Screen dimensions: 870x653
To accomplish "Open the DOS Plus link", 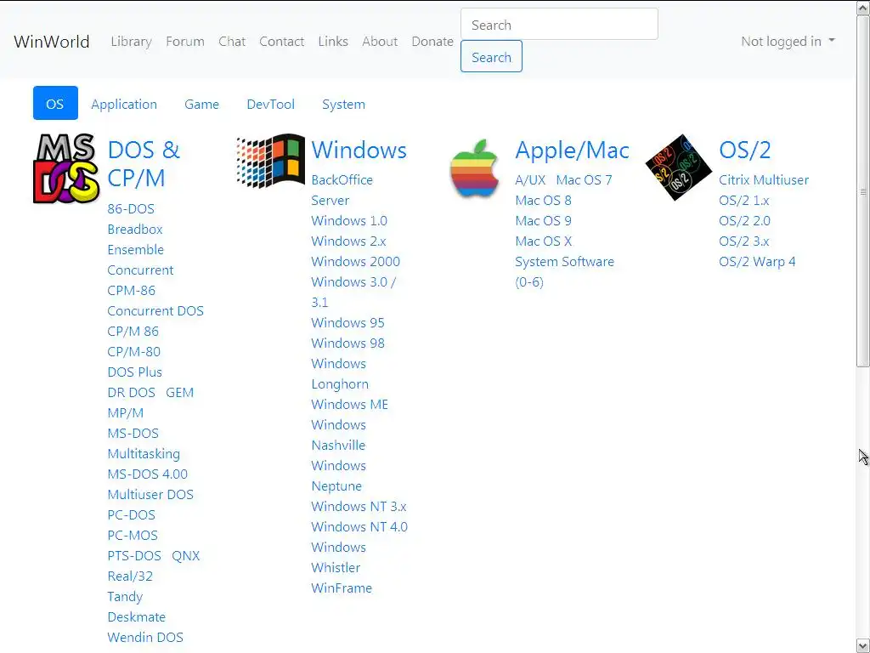I will pos(135,372).
